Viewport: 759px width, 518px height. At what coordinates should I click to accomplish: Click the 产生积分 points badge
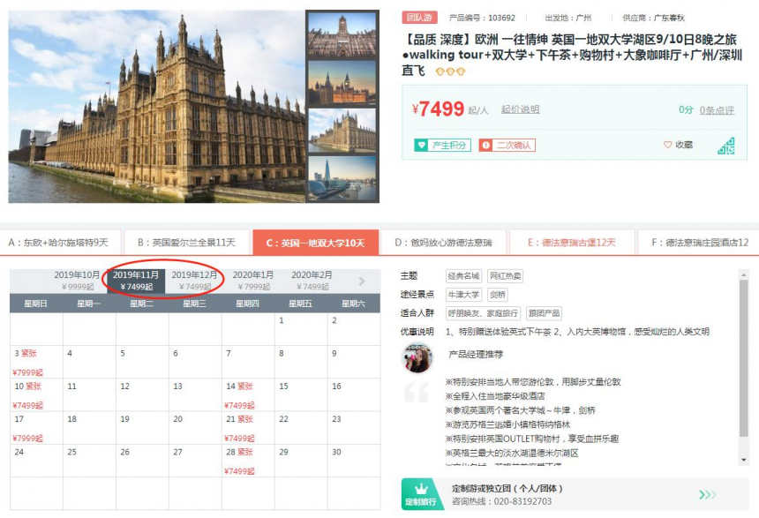point(442,145)
